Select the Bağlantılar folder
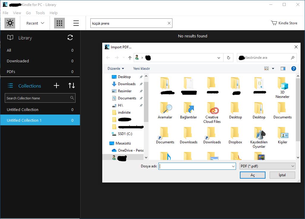This screenshot has height=219, width=305. coord(188,110)
